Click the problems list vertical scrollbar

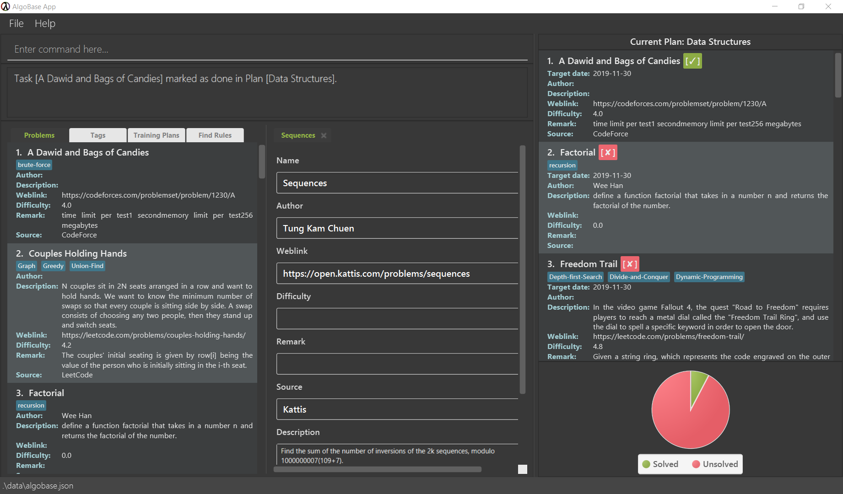point(262,161)
